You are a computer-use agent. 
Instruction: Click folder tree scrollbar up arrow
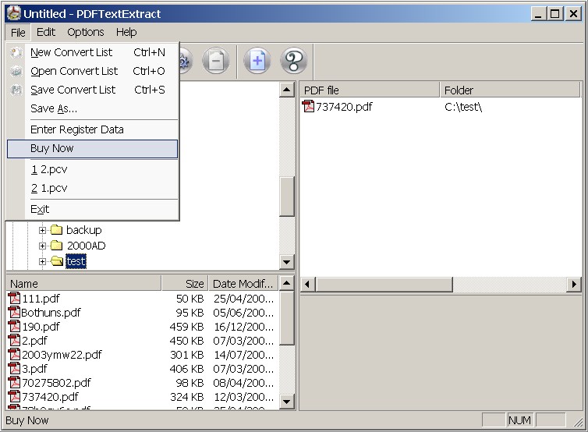pos(287,90)
